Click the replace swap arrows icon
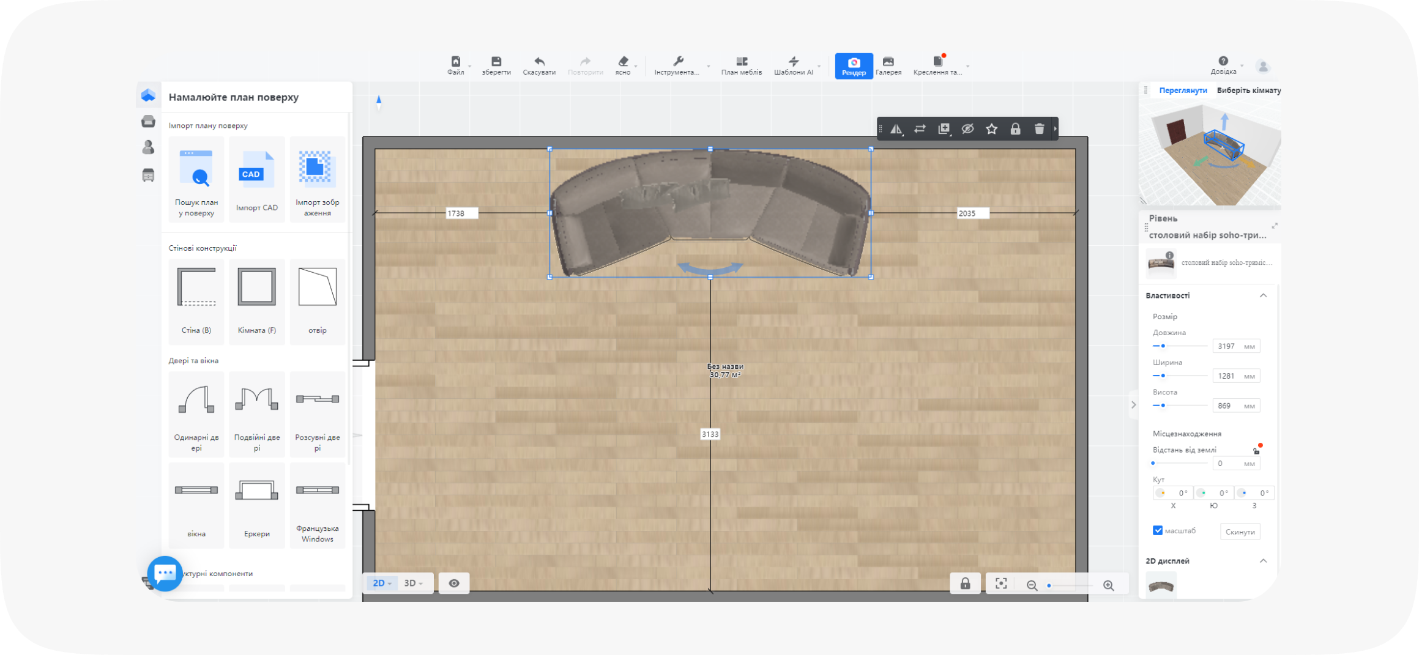This screenshot has width=1419, height=655. 920,129
